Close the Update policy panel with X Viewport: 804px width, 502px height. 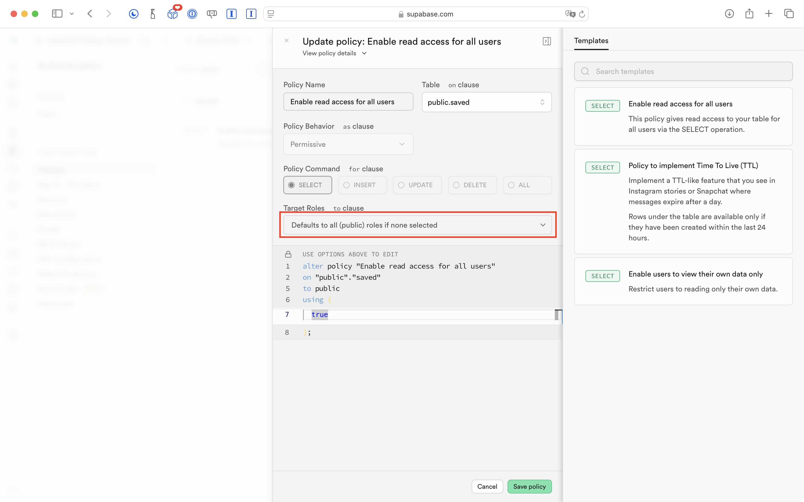(x=287, y=40)
